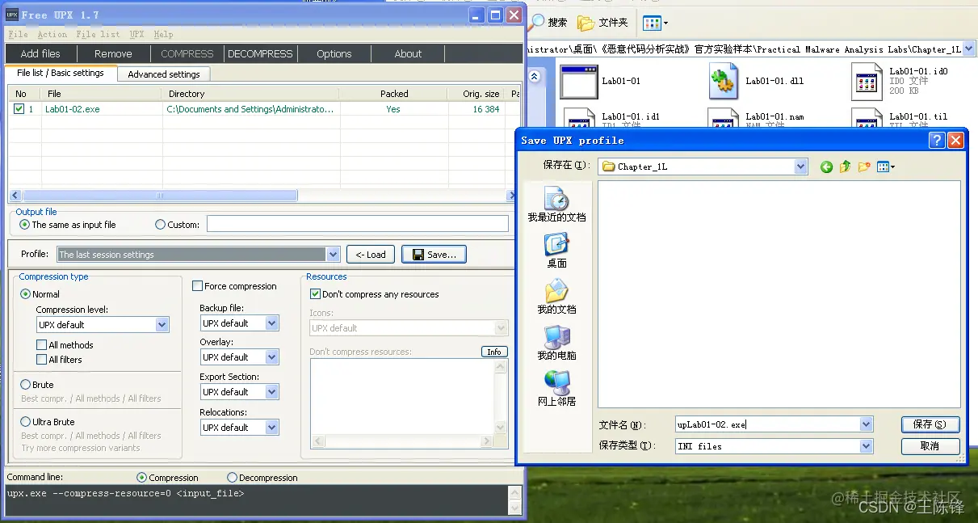The height and width of the screenshot is (523, 978).
Task: Click the 保存 save button in dialog
Action: coord(930,424)
